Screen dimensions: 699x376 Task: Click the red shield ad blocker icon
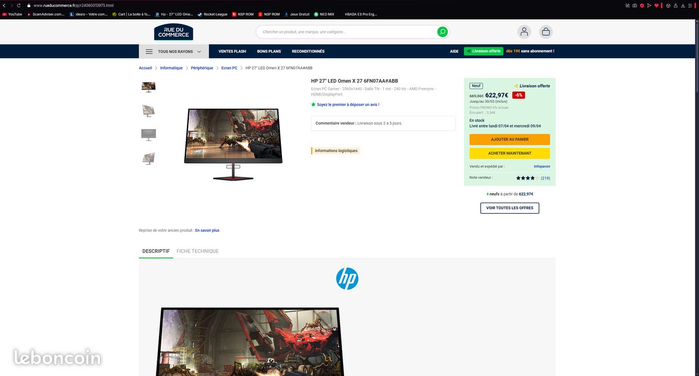coord(642,5)
